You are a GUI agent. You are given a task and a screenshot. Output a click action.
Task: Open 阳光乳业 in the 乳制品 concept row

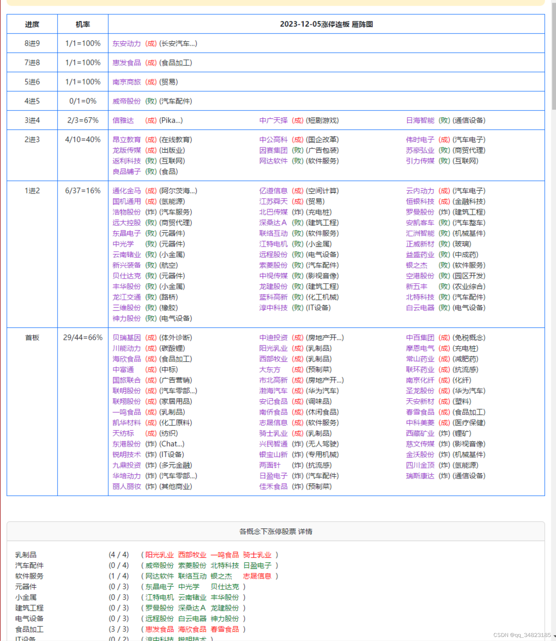[x=159, y=555]
